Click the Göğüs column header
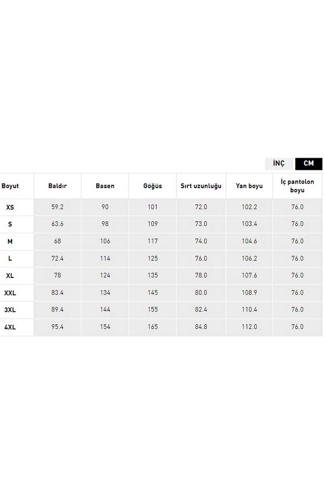Screen dimensions: 324x487 pos(153,186)
